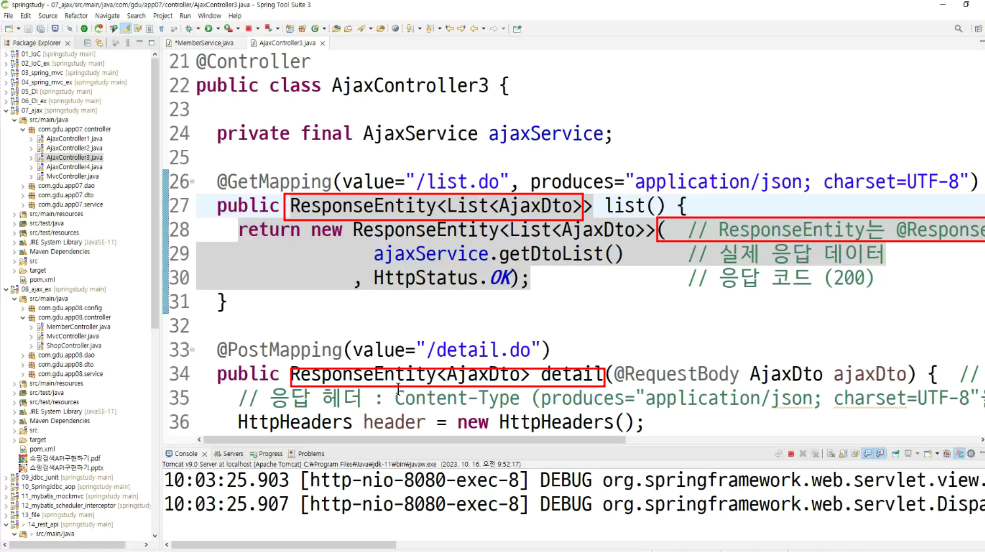Open the Console settings gear icon
Screen dimensions: 985x552
click(x=971, y=453)
